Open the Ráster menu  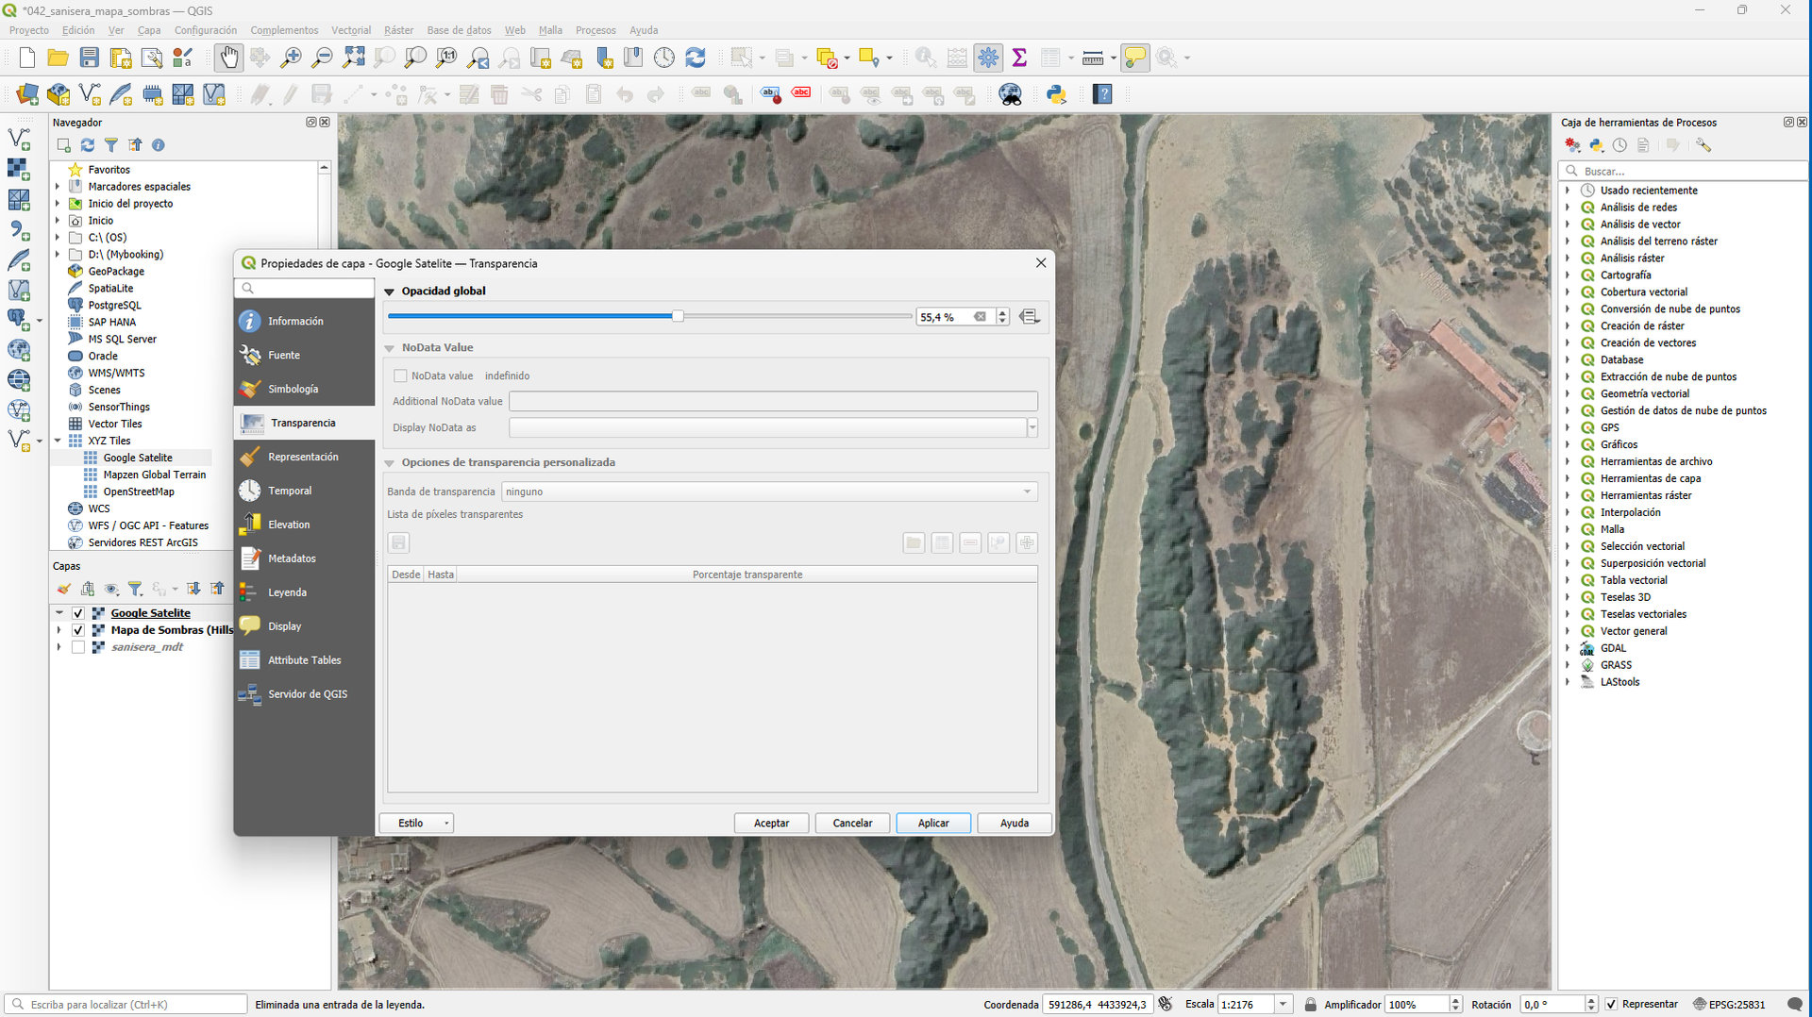click(398, 30)
